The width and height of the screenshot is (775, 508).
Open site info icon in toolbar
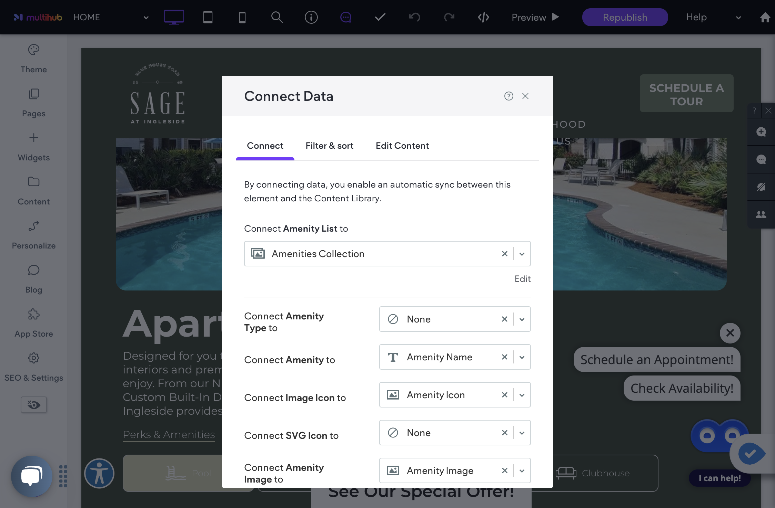point(311,17)
